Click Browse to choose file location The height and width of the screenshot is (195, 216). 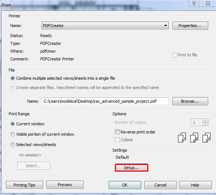190,101
